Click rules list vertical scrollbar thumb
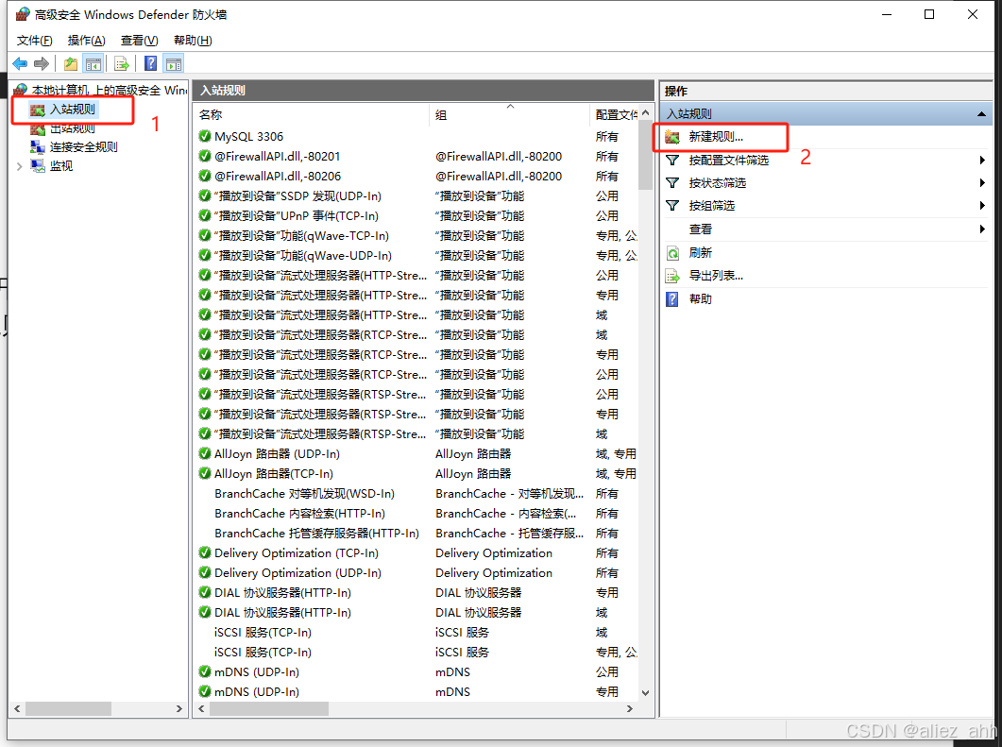The height and width of the screenshot is (747, 1002). (645, 154)
